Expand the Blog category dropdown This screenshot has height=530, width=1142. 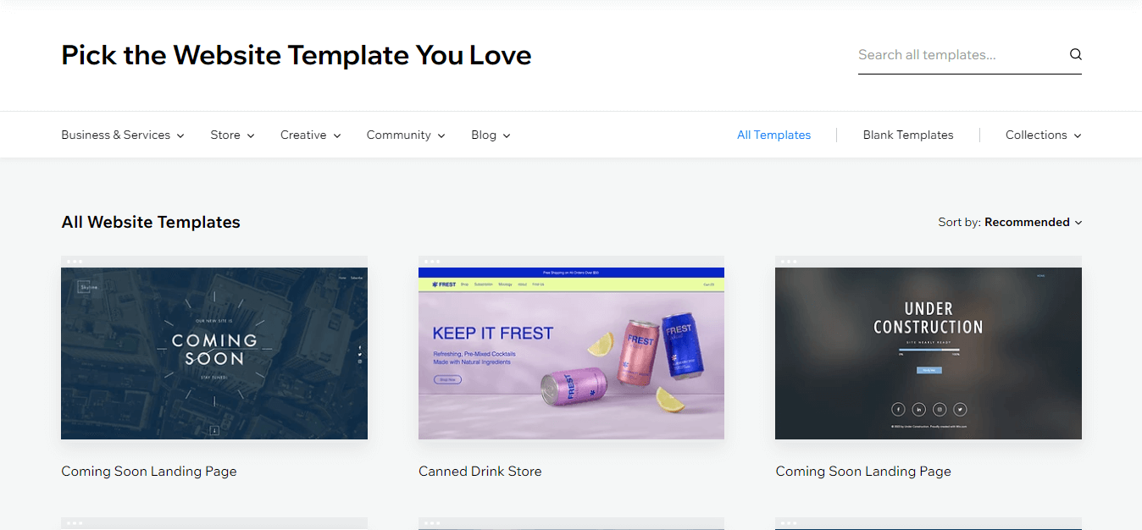coord(491,135)
